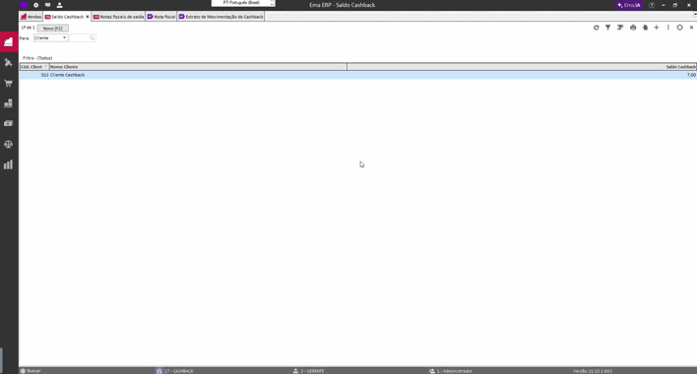Image resolution: width=697 pixels, height=374 pixels.
Task: Select the Vendas cash register sidebar icon
Action: point(9,41)
